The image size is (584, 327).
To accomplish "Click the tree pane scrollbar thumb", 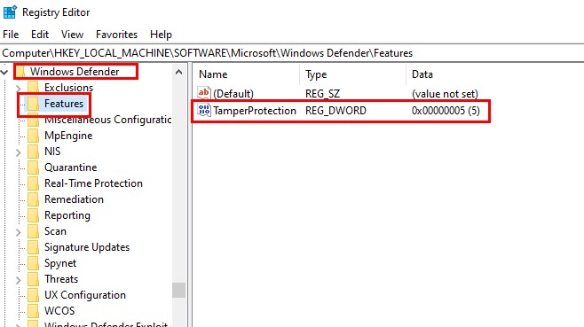I will pyautogui.click(x=178, y=290).
